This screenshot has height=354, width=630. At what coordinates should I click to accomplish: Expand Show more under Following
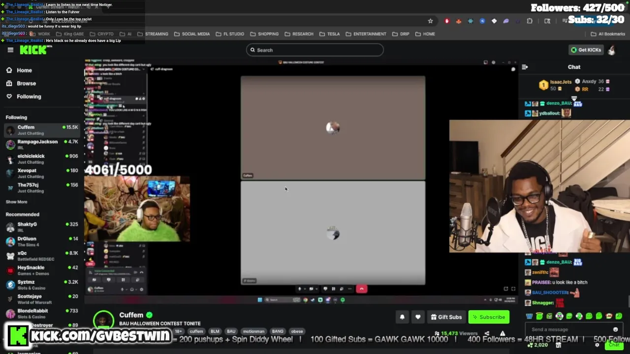click(16, 202)
